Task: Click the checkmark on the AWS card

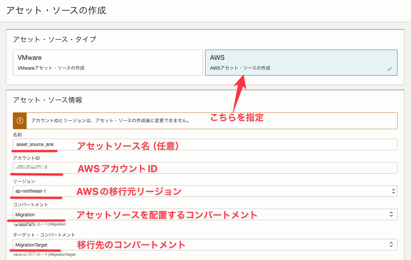Action: 390,69
